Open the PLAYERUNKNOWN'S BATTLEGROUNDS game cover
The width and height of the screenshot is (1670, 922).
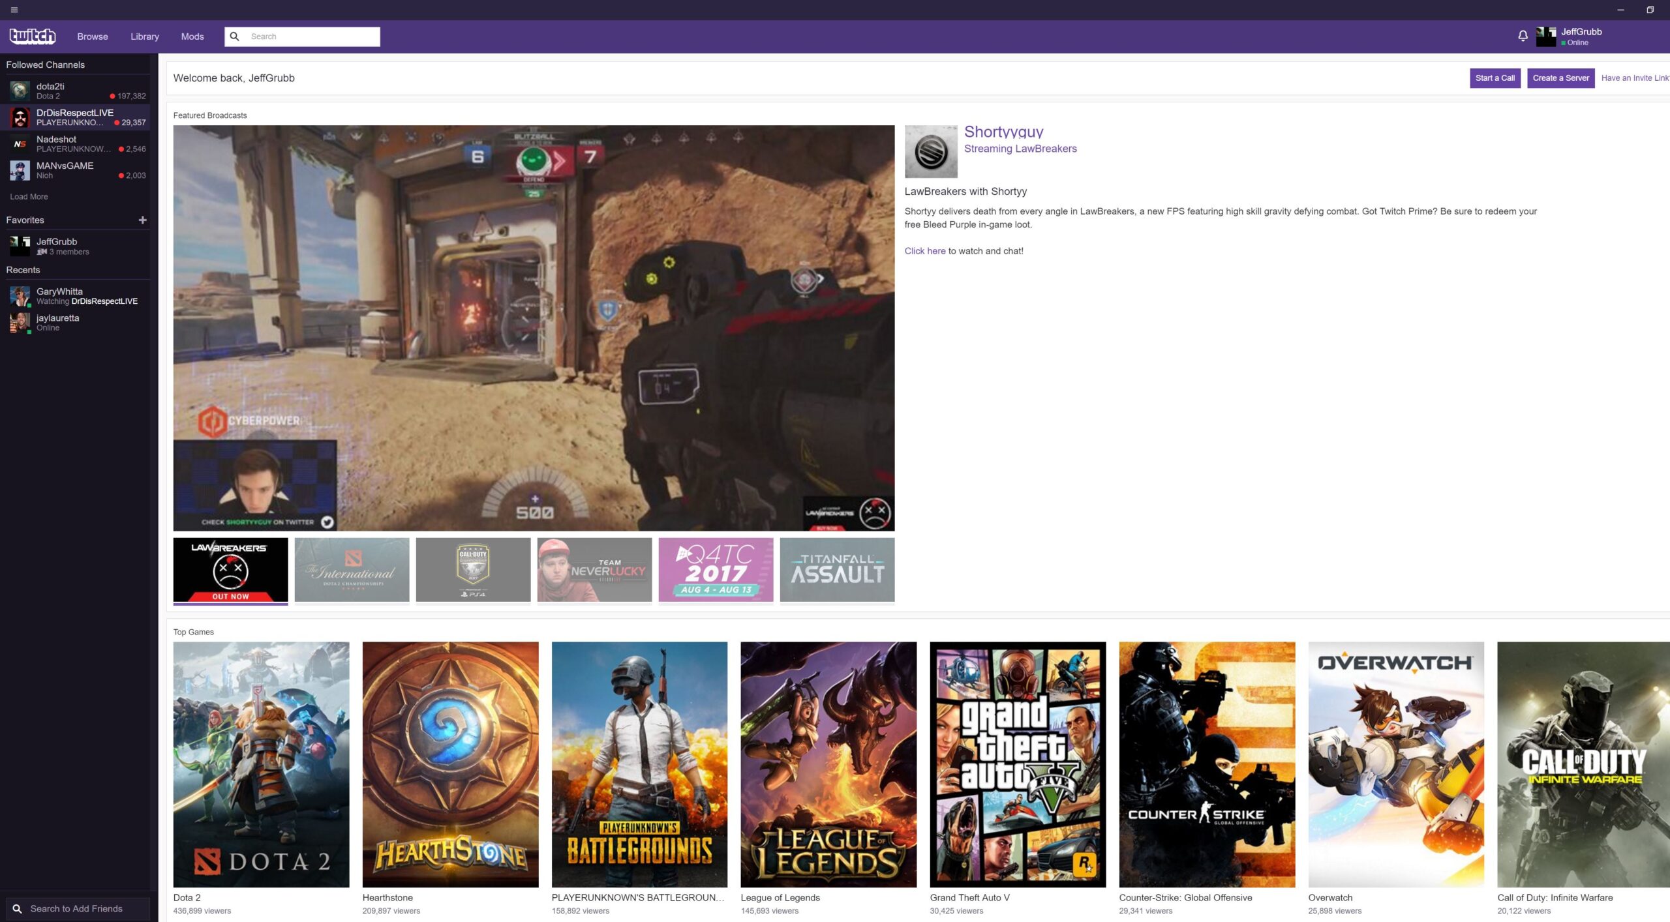pyautogui.click(x=639, y=764)
